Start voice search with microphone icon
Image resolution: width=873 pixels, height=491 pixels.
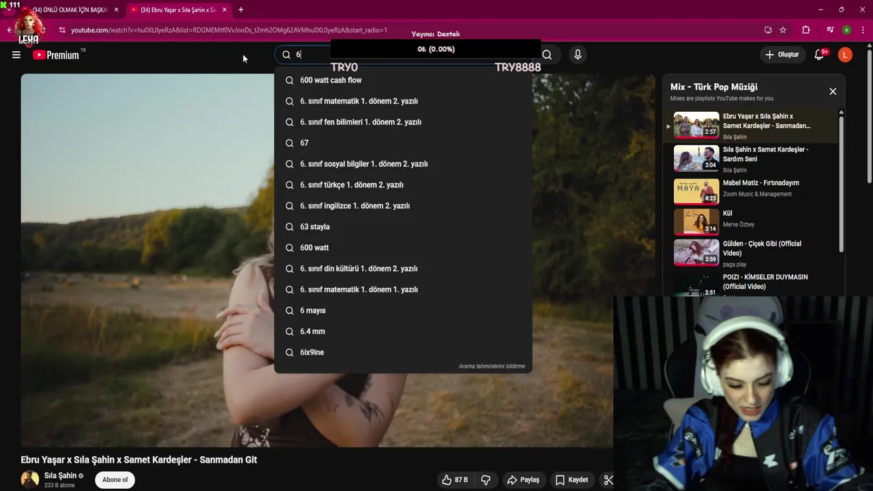[x=578, y=55]
